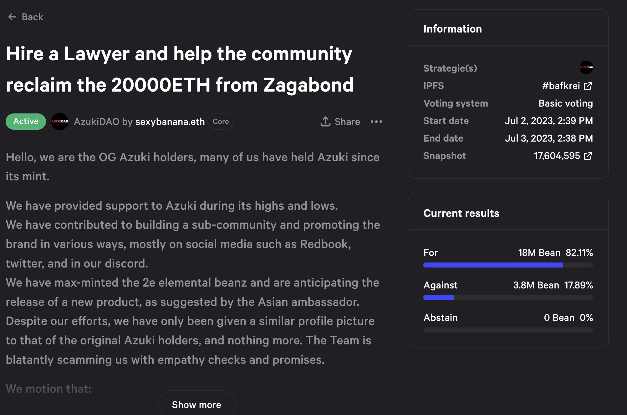This screenshot has height=415, width=627.
Task: Click the 17,604,595 snapshot number link
Action: (557, 156)
